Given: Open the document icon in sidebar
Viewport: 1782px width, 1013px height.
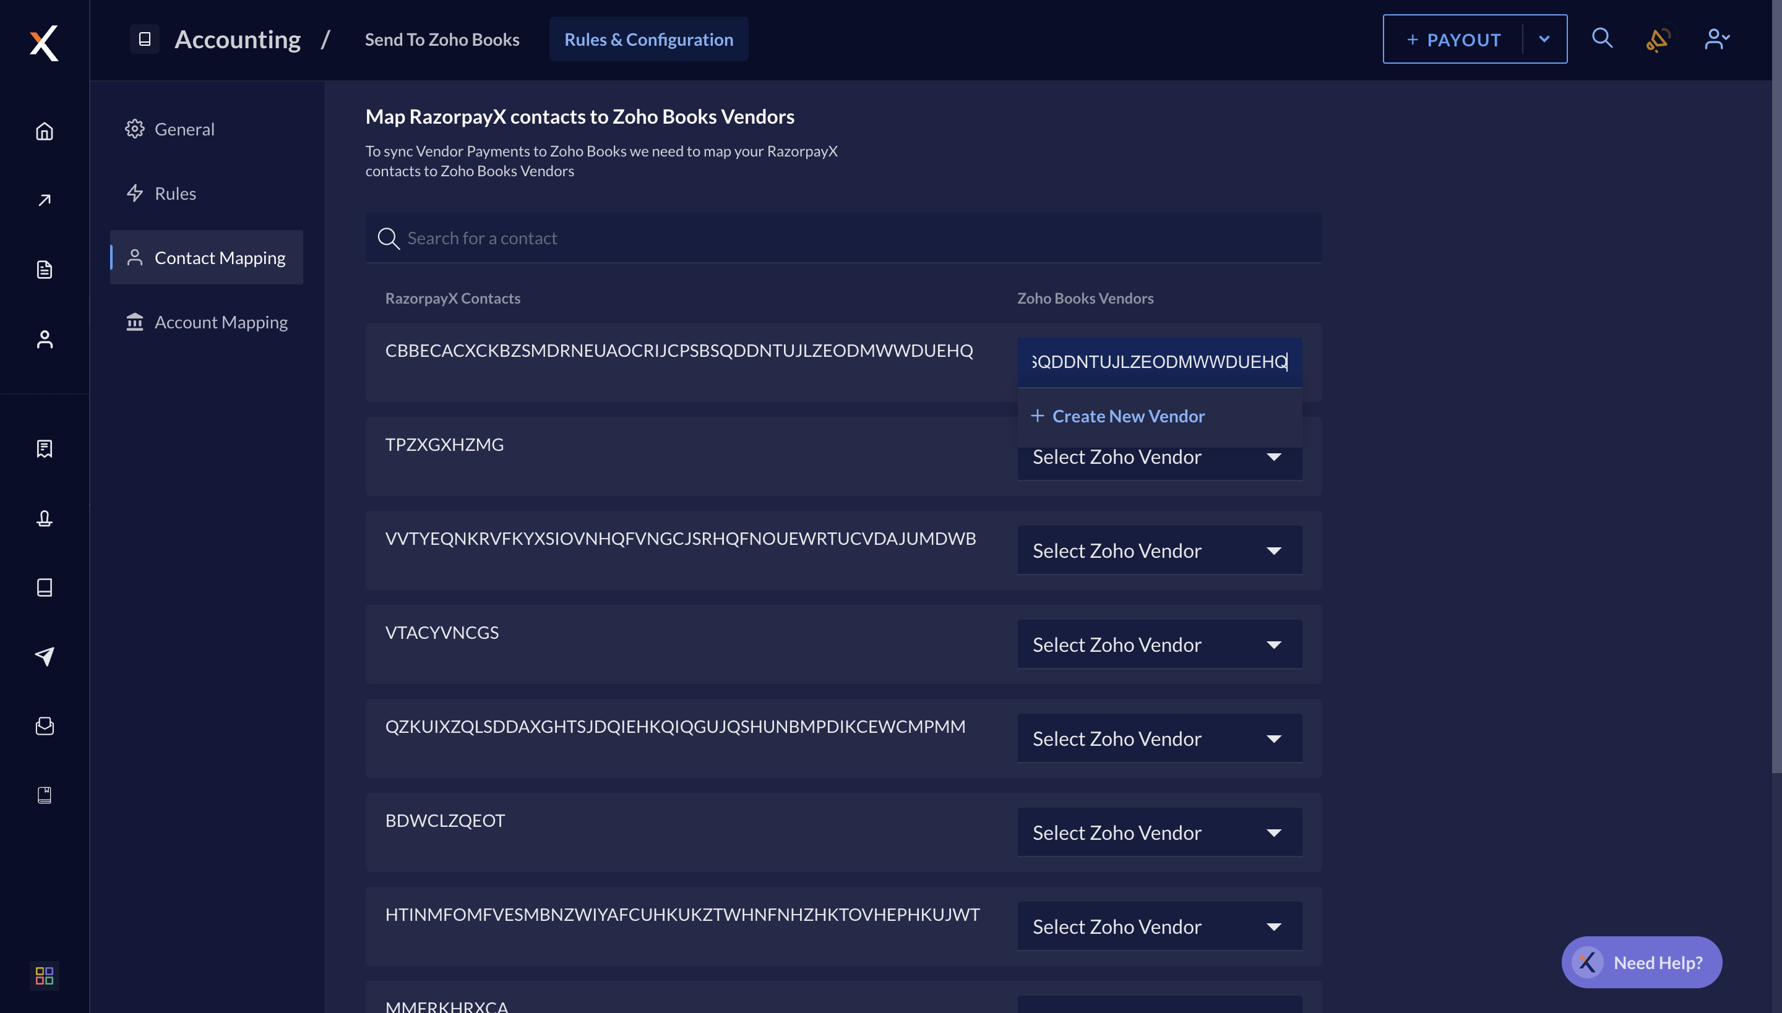Looking at the screenshot, I should coord(45,270).
